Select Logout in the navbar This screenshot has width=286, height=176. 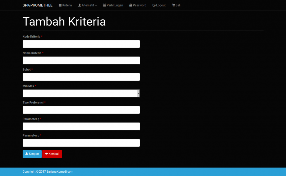pyautogui.click(x=159, y=5)
